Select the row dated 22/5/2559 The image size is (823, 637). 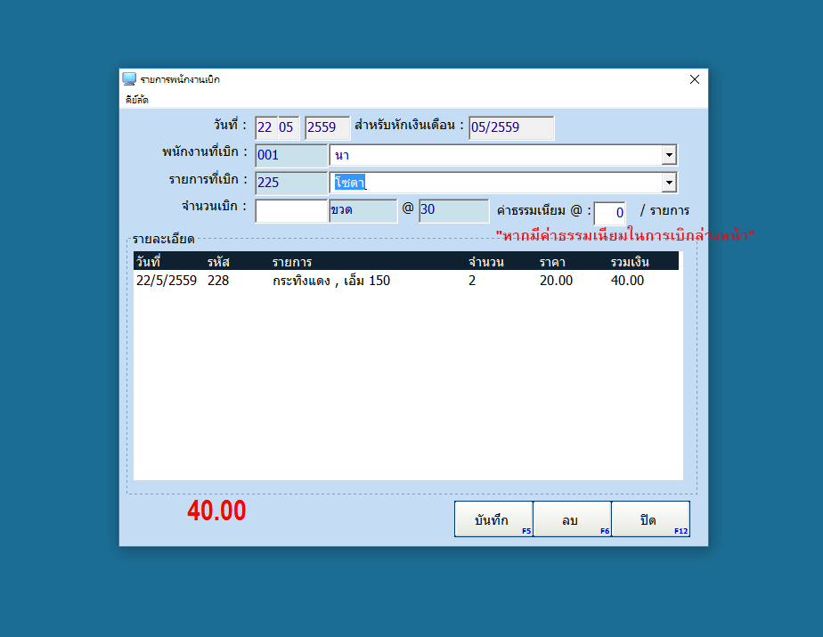point(406,281)
